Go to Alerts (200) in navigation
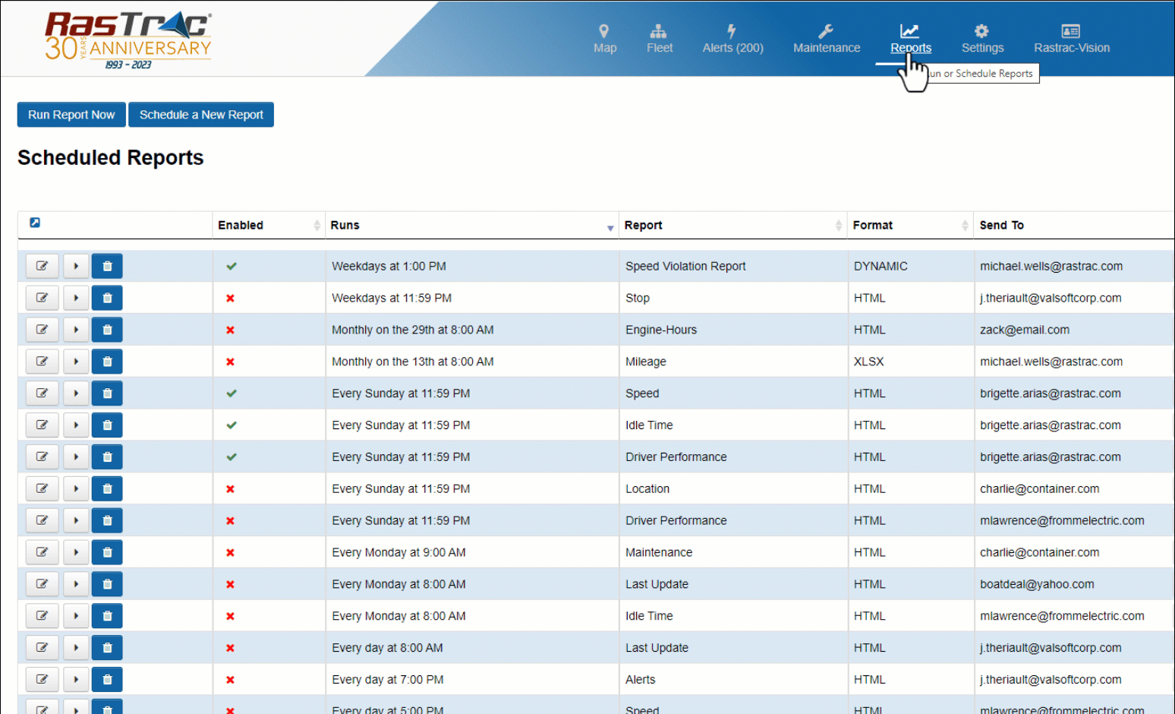The image size is (1175, 714). point(732,39)
